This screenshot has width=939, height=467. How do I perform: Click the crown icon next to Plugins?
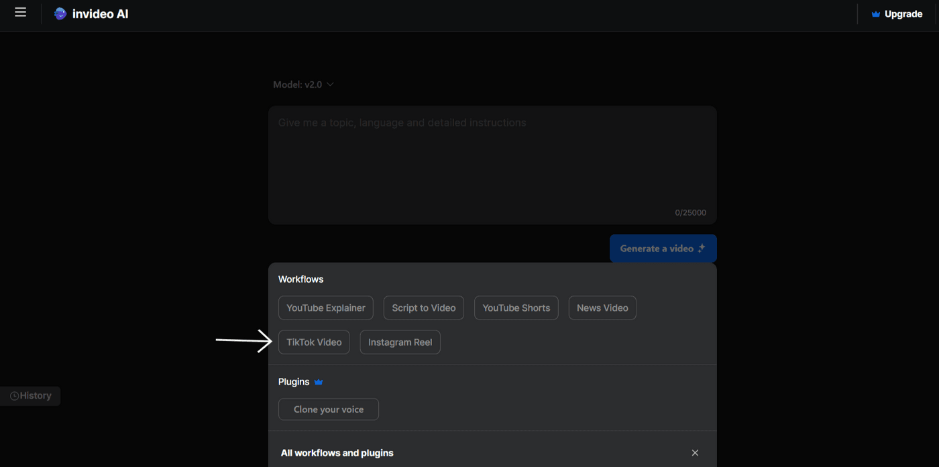[x=319, y=381]
